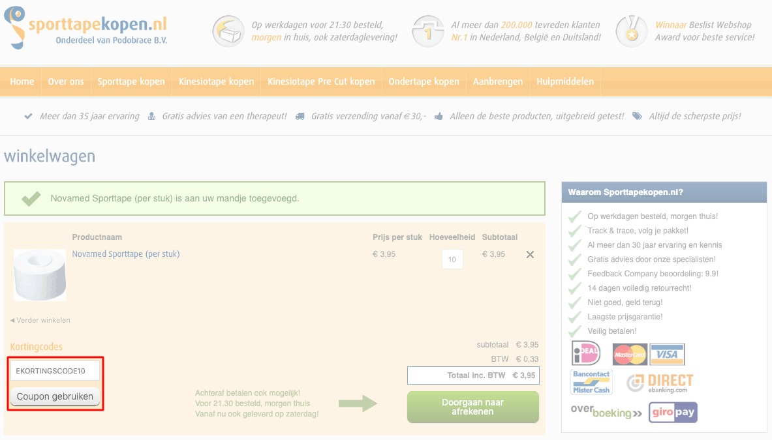
Task: Click the DIRECT ebanking logo
Action: click(x=660, y=383)
